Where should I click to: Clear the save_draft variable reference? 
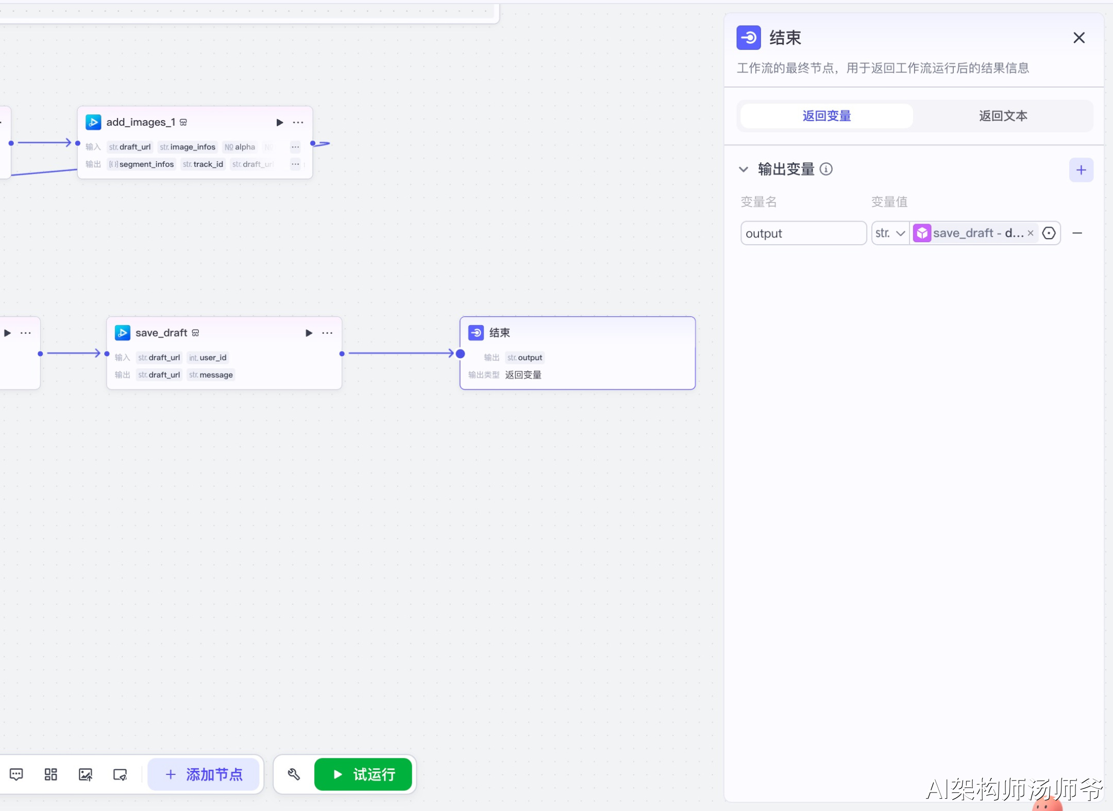click(x=1031, y=233)
